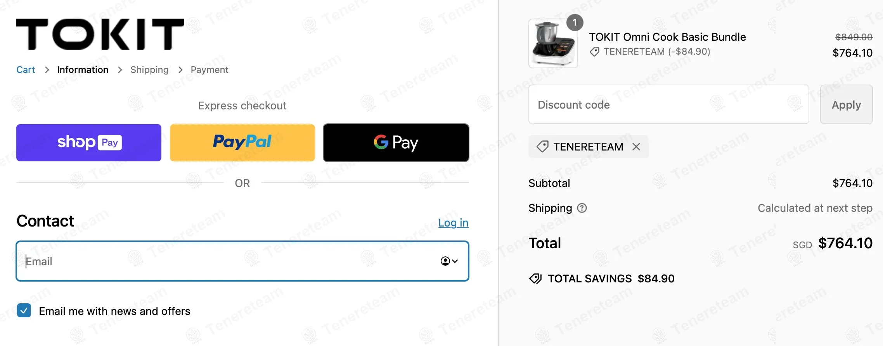
Task: Focus the Discount code field
Action: (668, 105)
